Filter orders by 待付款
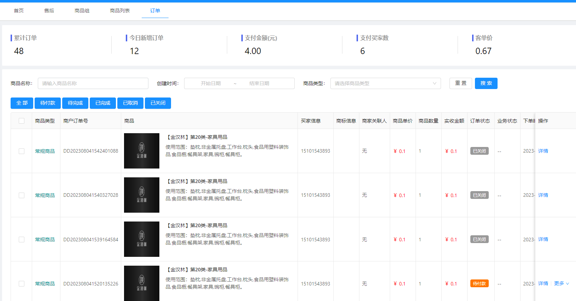Viewport: 576px width, 301px height. [48, 103]
